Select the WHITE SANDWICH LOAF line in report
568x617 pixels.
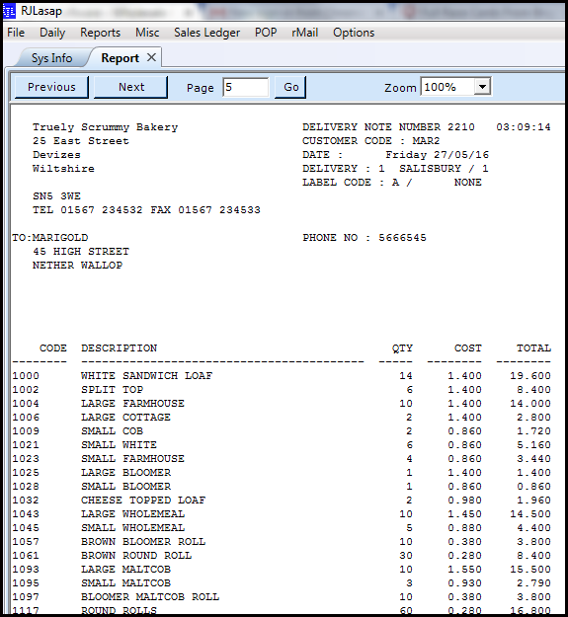(282, 376)
